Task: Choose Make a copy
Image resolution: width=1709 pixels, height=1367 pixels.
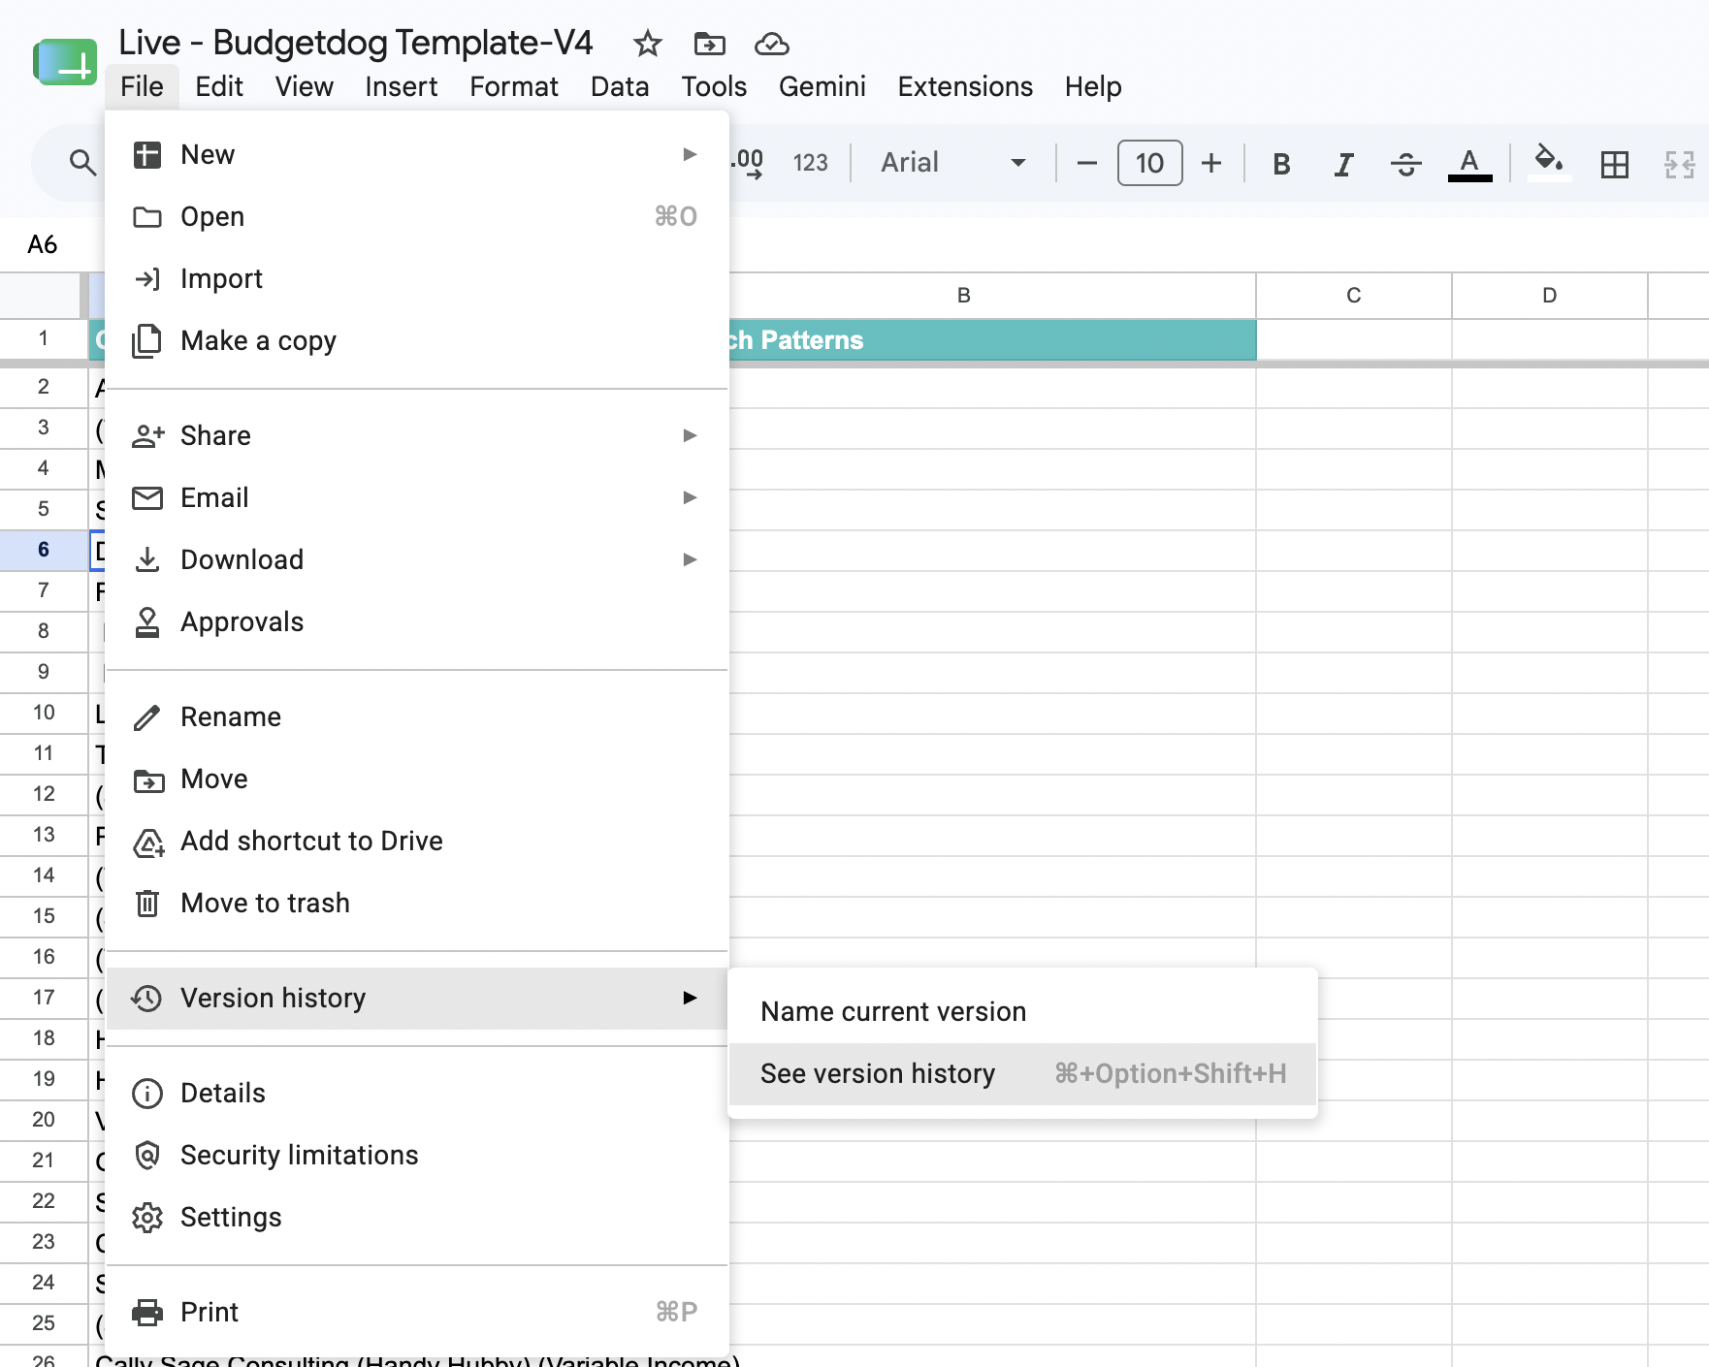Action: pos(417,340)
